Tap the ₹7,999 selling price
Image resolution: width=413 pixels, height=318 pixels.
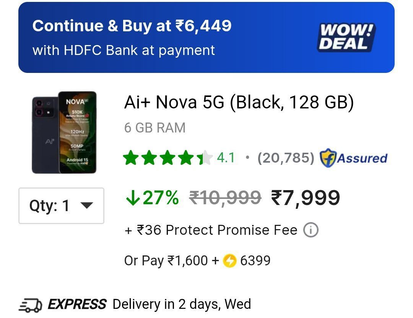[305, 198]
